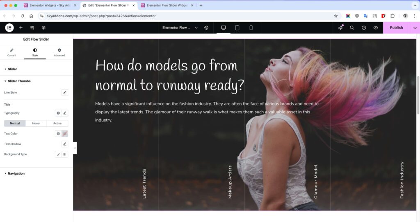Expand the Navigation section

click(36, 173)
